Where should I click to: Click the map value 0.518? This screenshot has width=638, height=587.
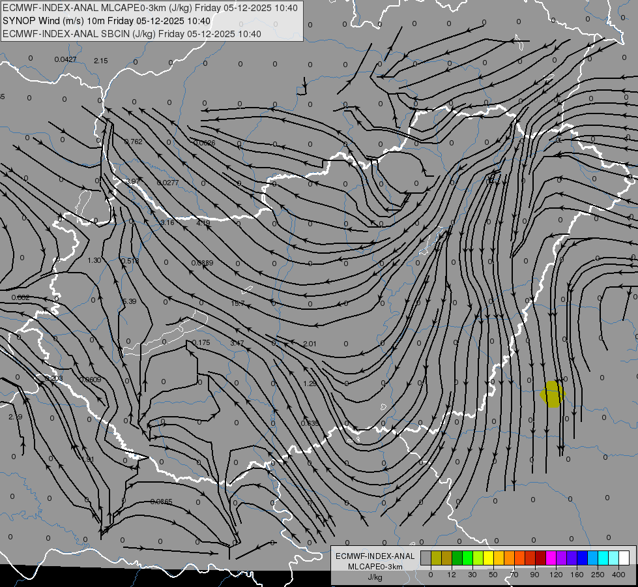[x=130, y=261]
